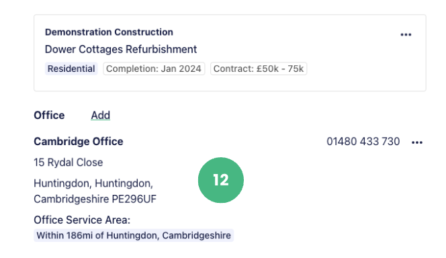Click the Add office link

coord(100,115)
